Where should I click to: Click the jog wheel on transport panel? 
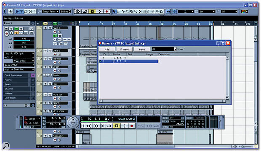click(73, 122)
